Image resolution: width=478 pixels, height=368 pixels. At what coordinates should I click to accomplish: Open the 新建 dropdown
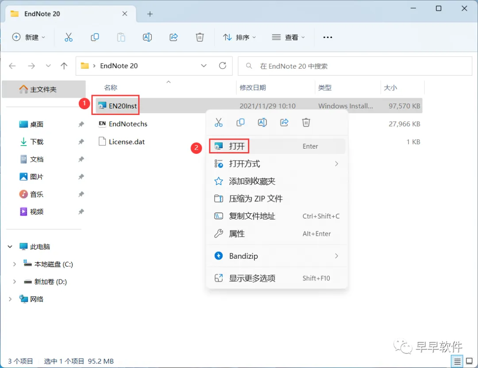29,37
